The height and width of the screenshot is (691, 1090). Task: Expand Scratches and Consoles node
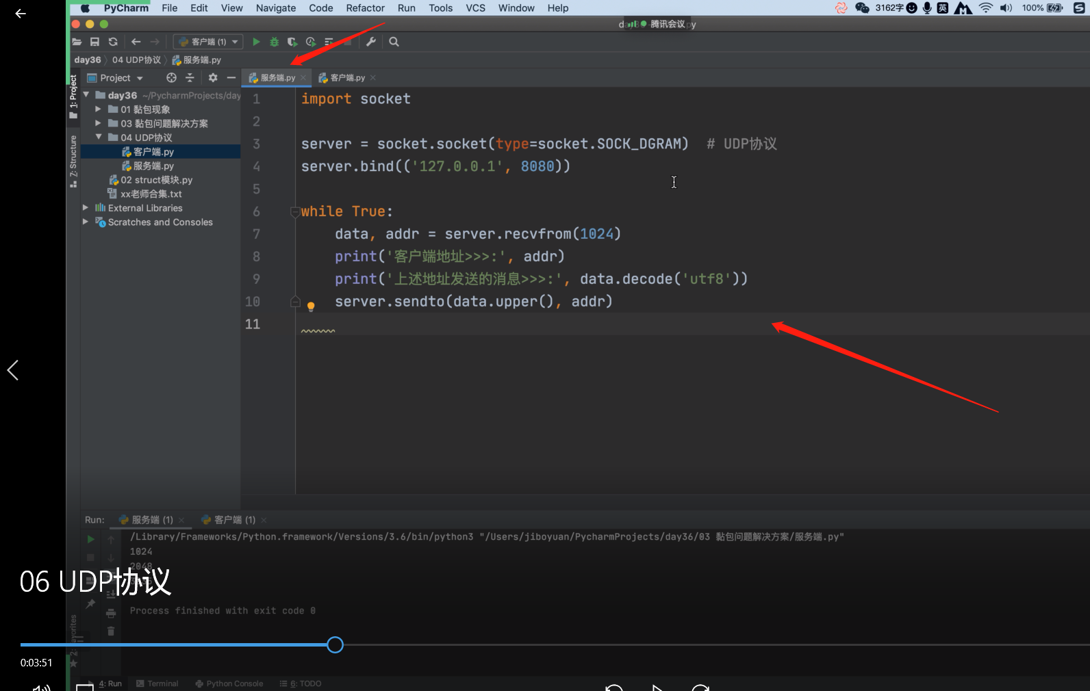tap(86, 222)
